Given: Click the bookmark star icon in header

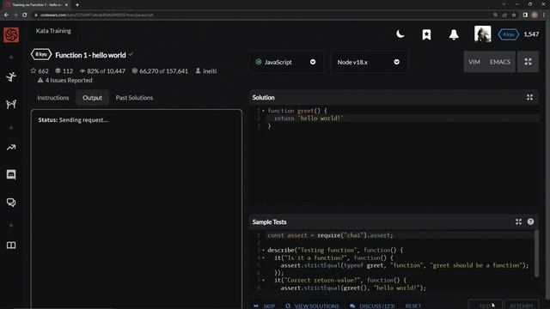Looking at the screenshot, I should click(x=426, y=34).
